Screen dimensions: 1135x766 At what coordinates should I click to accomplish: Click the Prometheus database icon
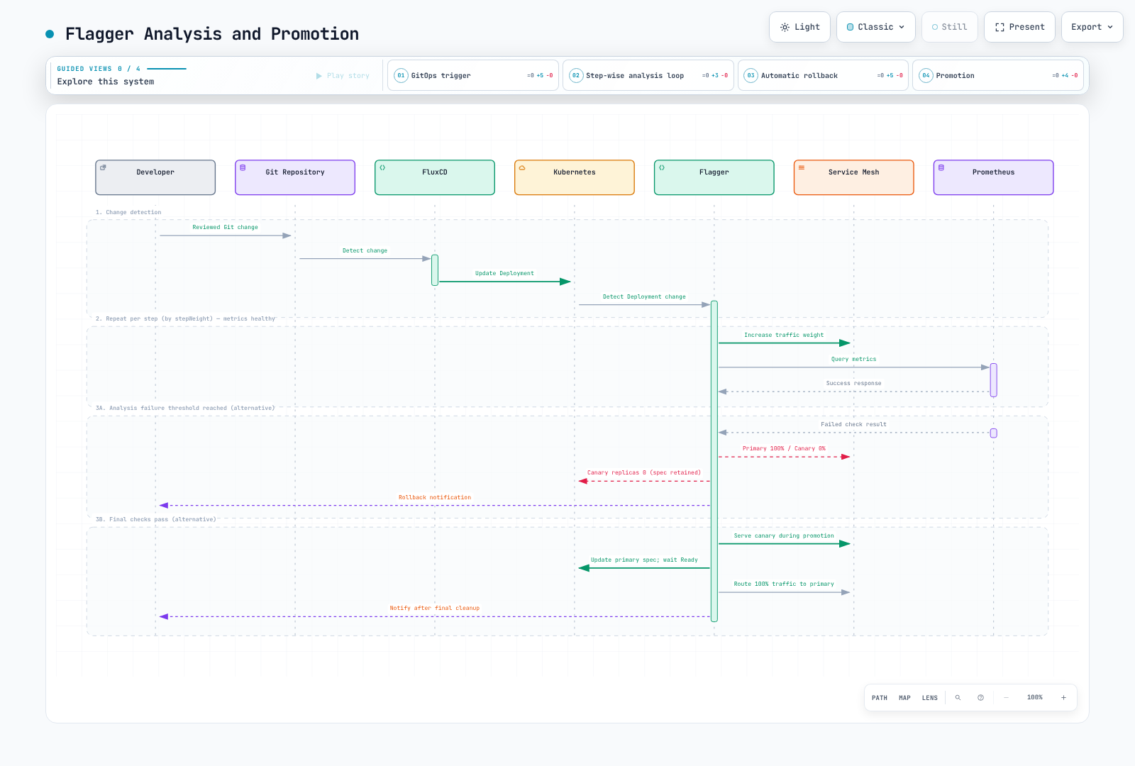pyautogui.click(x=941, y=168)
